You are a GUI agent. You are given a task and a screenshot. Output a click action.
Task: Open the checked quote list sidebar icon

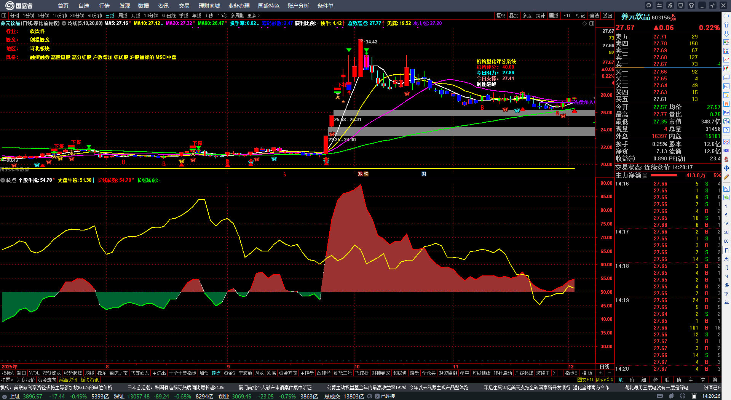click(726, 42)
